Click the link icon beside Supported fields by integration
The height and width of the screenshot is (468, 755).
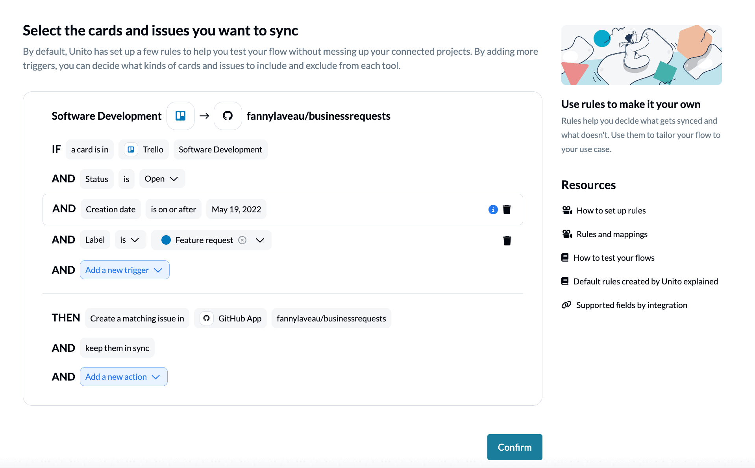566,305
